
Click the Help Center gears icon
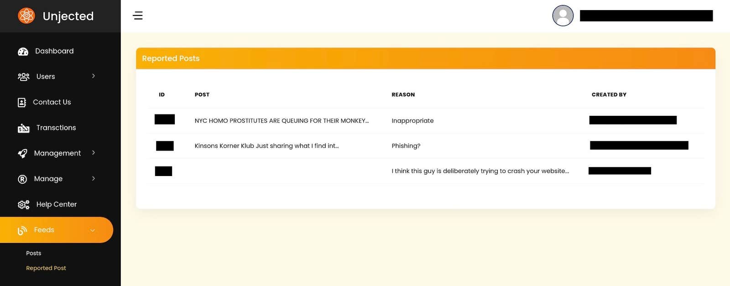coord(23,205)
